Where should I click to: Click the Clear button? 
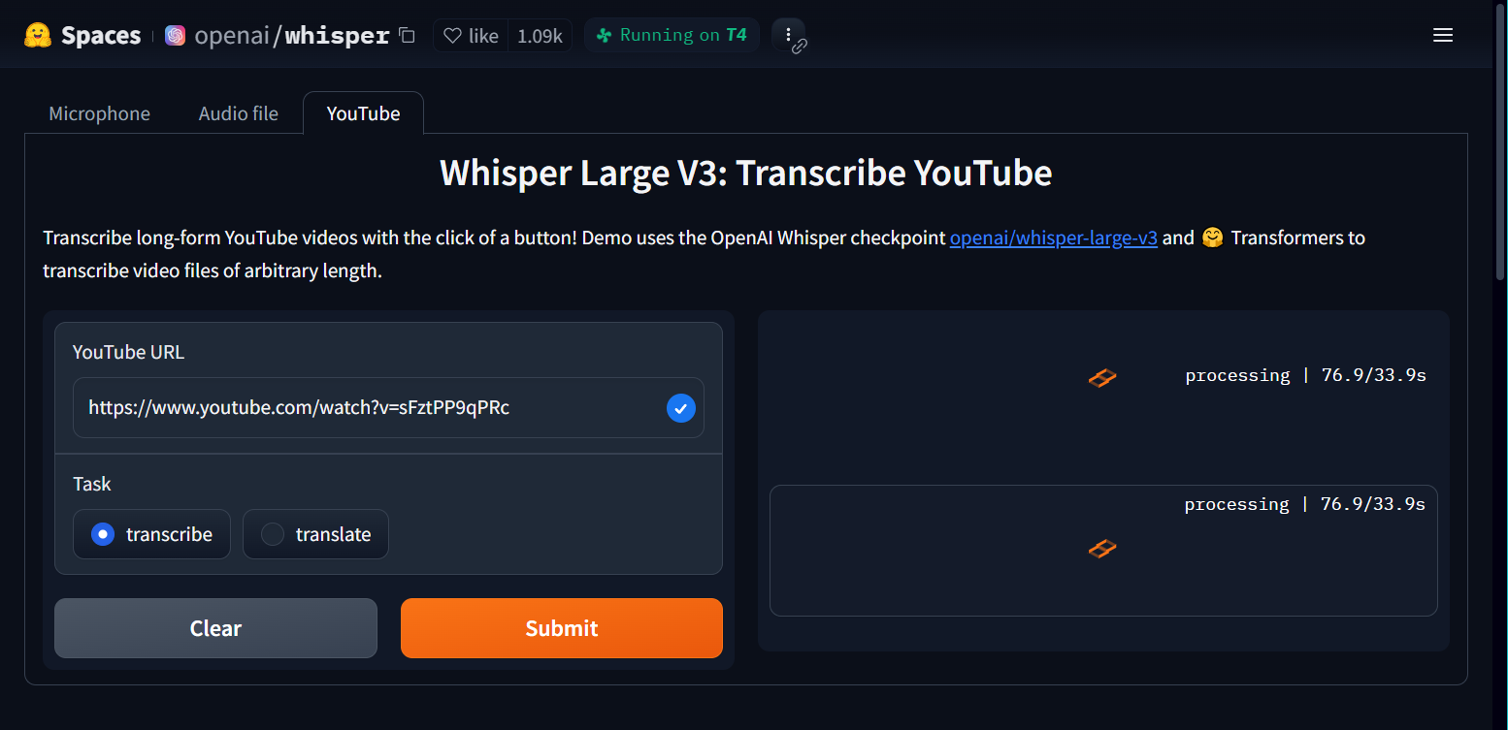point(215,628)
